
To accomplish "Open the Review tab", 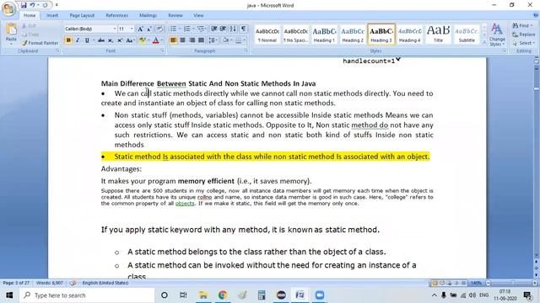I will click(x=175, y=15).
